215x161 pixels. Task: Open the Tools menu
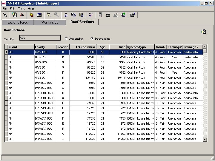click(21, 8)
